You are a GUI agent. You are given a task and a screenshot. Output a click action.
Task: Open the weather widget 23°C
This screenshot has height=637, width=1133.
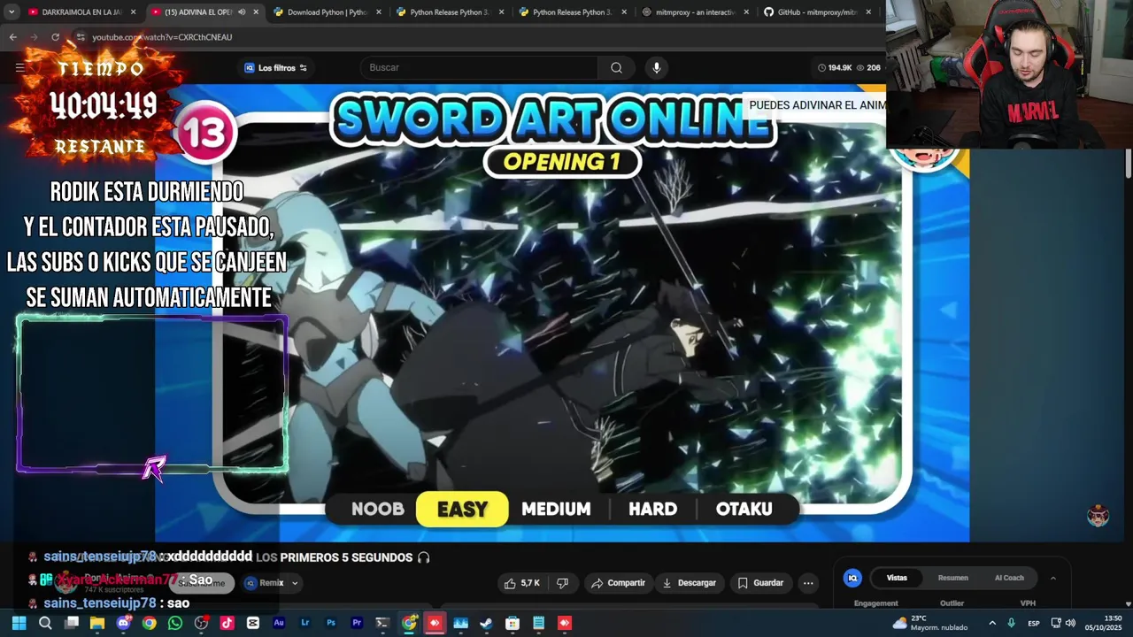pyautogui.click(x=929, y=623)
